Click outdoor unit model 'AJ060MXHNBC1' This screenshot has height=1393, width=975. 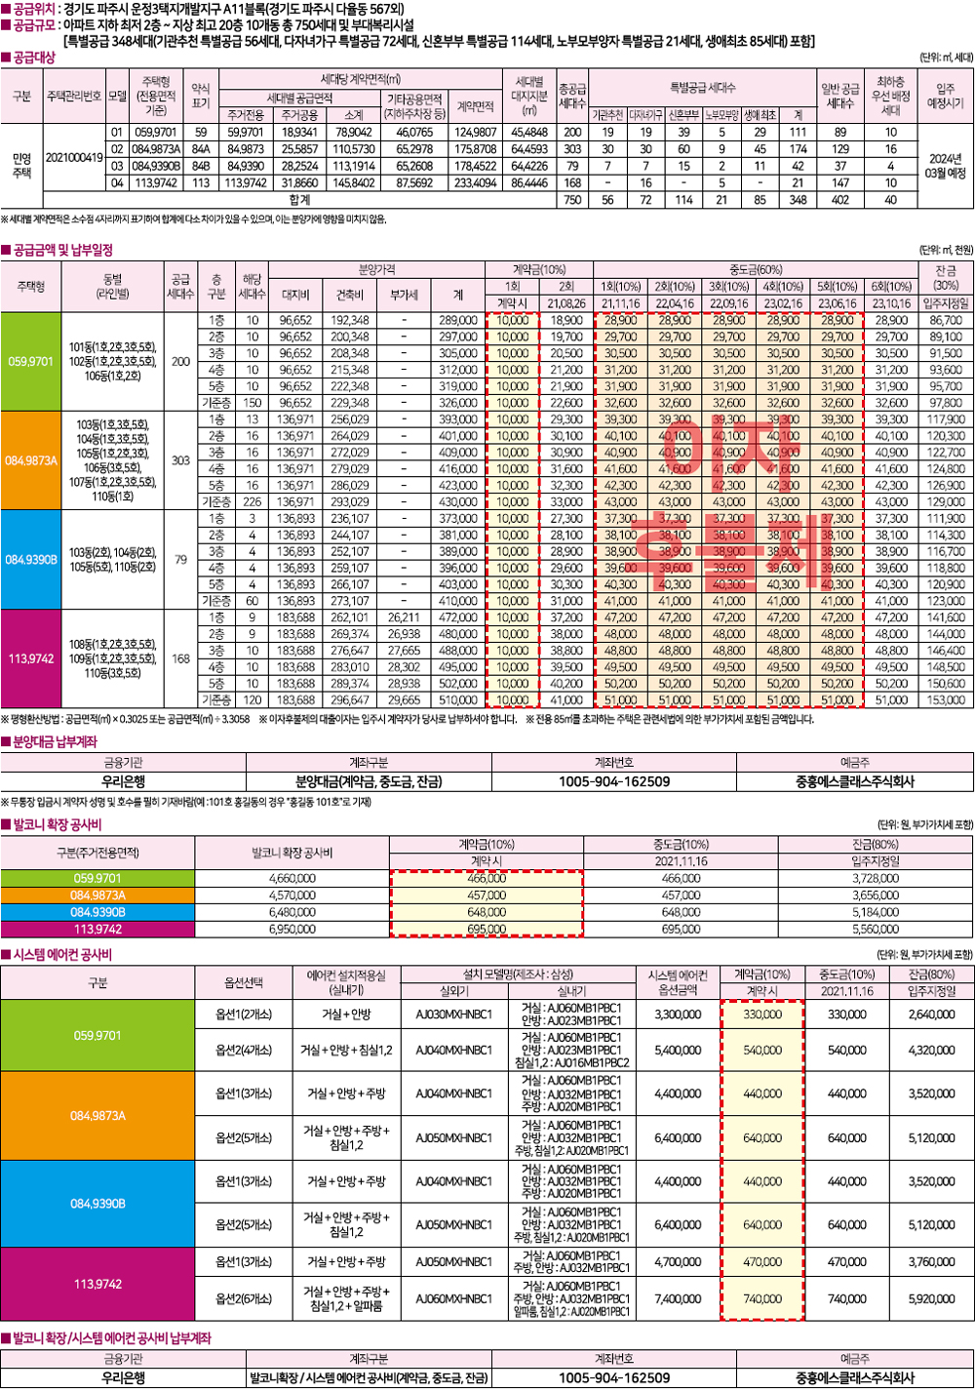(454, 1299)
